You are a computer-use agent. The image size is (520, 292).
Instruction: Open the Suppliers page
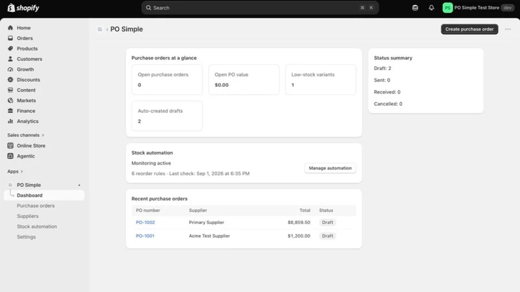[27, 216]
